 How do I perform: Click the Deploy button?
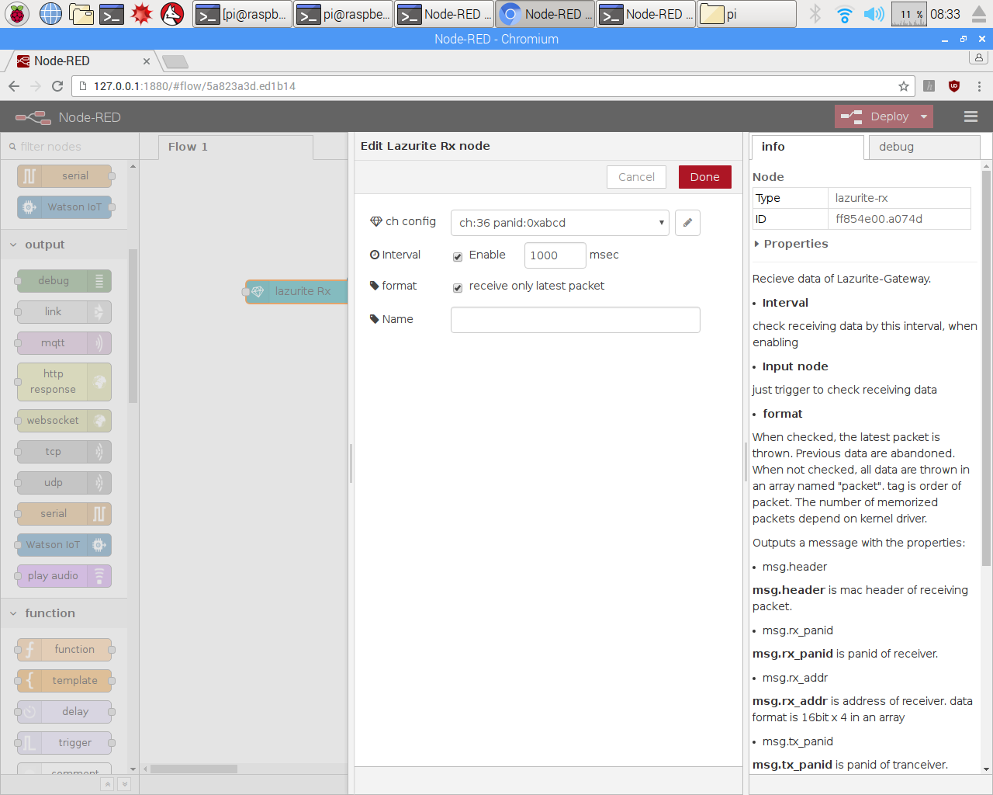pos(876,116)
